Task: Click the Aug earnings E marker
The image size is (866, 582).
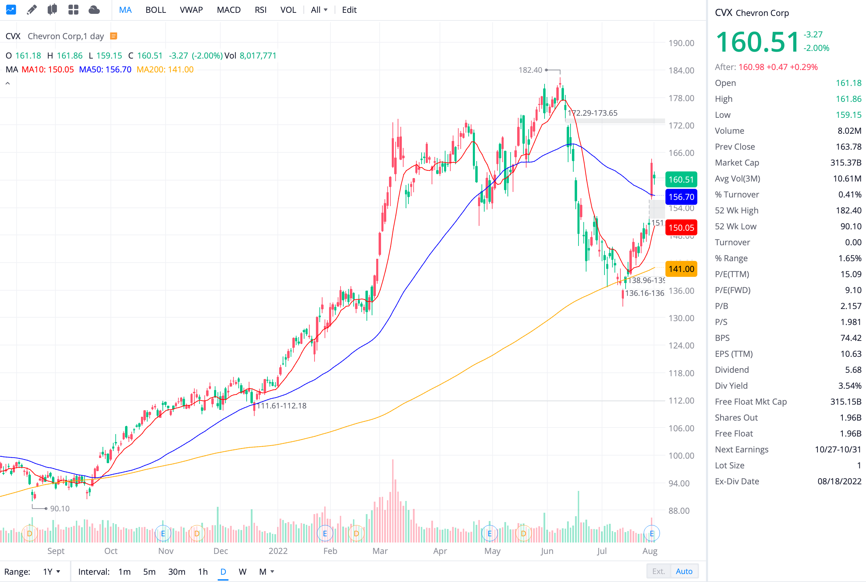Action: pyautogui.click(x=652, y=534)
